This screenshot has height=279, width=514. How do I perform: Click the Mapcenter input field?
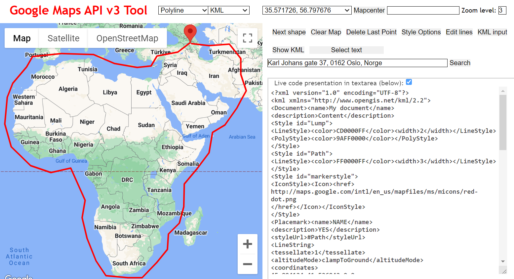click(x=423, y=10)
